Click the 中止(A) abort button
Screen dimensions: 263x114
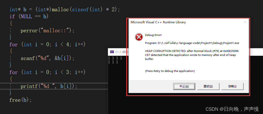click(x=184, y=86)
